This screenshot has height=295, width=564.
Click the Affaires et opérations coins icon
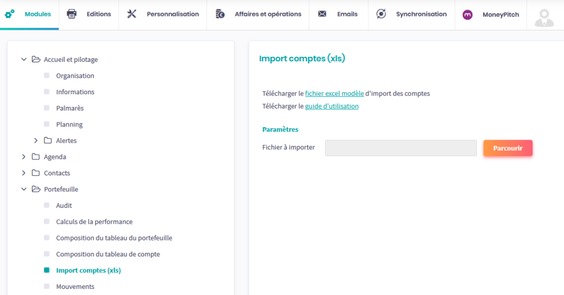(x=220, y=14)
